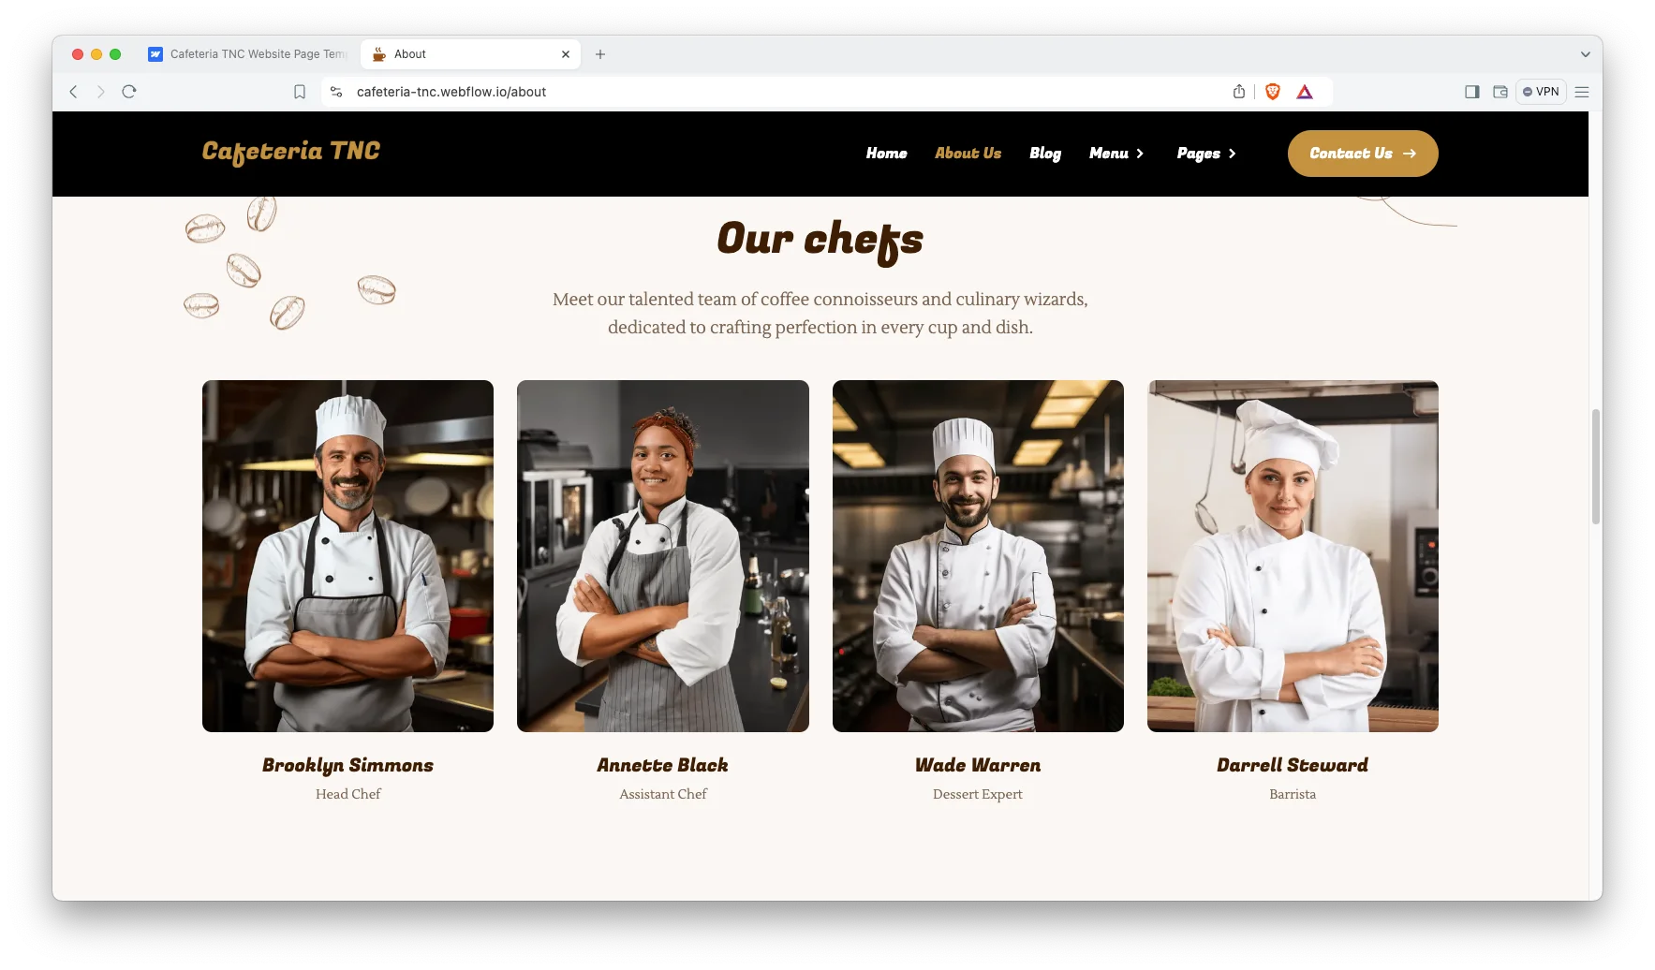Expand the Menu navigation dropdown
1655x970 pixels.
pyautogui.click(x=1116, y=154)
